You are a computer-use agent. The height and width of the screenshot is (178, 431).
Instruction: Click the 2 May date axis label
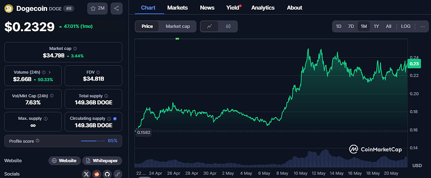click(x=227, y=173)
